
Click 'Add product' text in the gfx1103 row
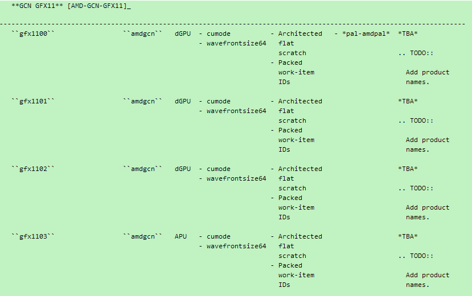tap(428, 275)
